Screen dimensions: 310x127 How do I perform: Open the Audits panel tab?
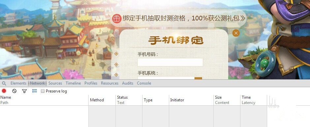click(128, 83)
